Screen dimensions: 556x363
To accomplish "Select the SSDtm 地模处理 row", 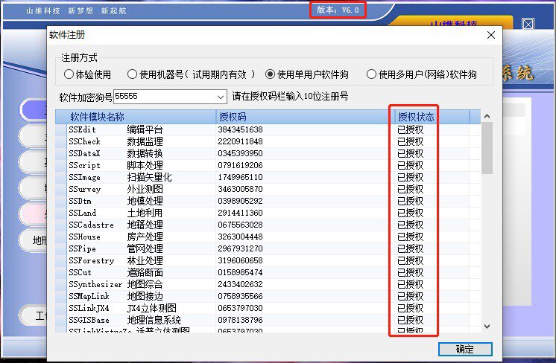I will click(268, 201).
